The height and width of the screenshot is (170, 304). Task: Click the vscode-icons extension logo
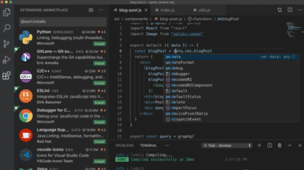26,155
